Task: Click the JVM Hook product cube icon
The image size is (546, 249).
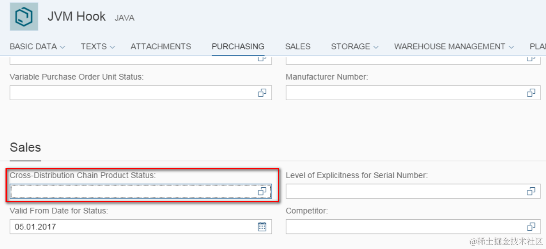Action: click(24, 16)
